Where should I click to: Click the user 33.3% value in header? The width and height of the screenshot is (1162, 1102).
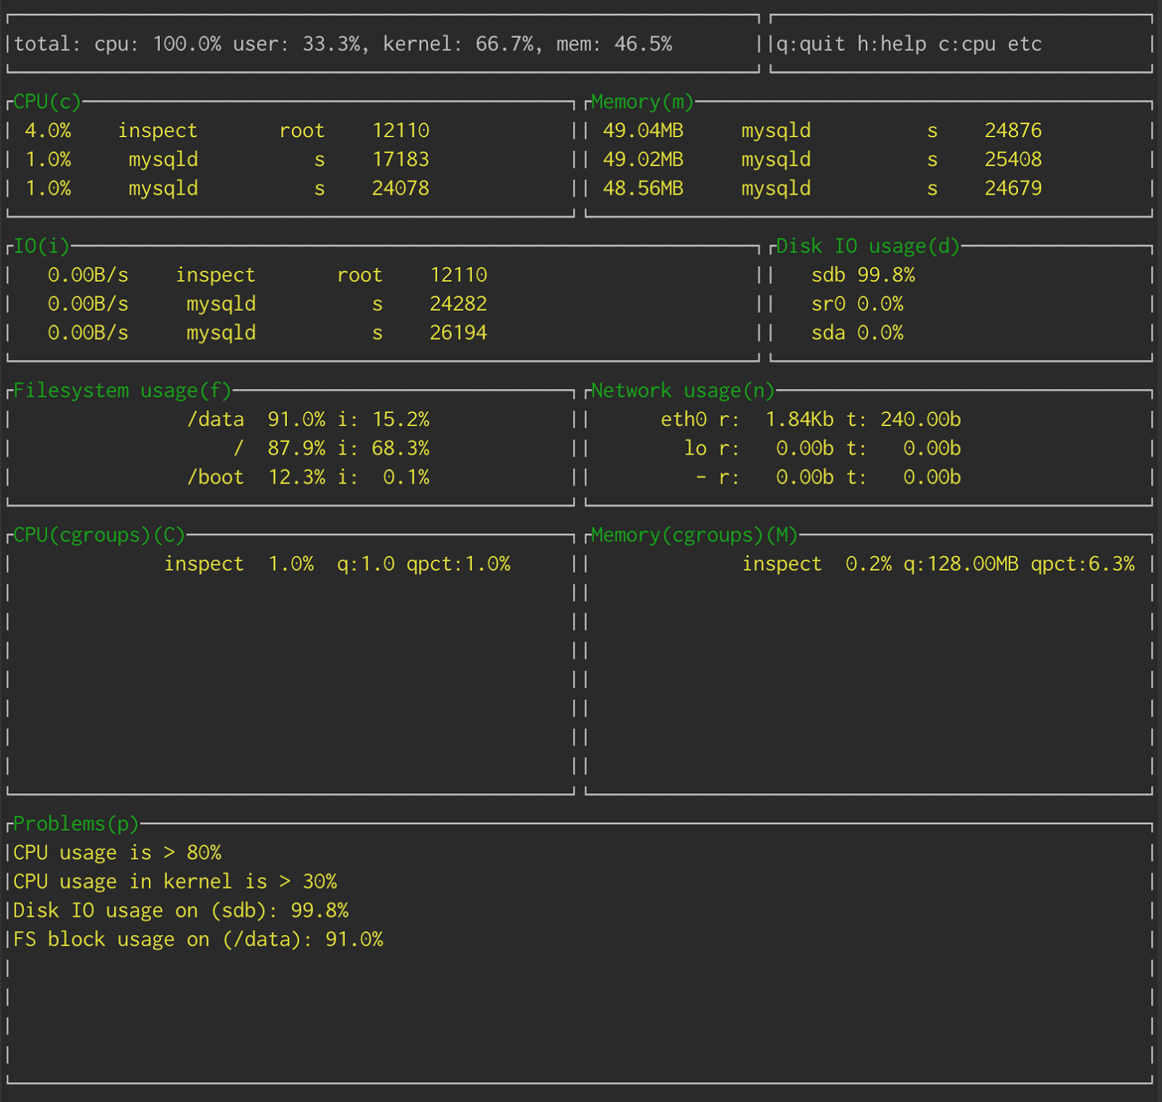(331, 44)
